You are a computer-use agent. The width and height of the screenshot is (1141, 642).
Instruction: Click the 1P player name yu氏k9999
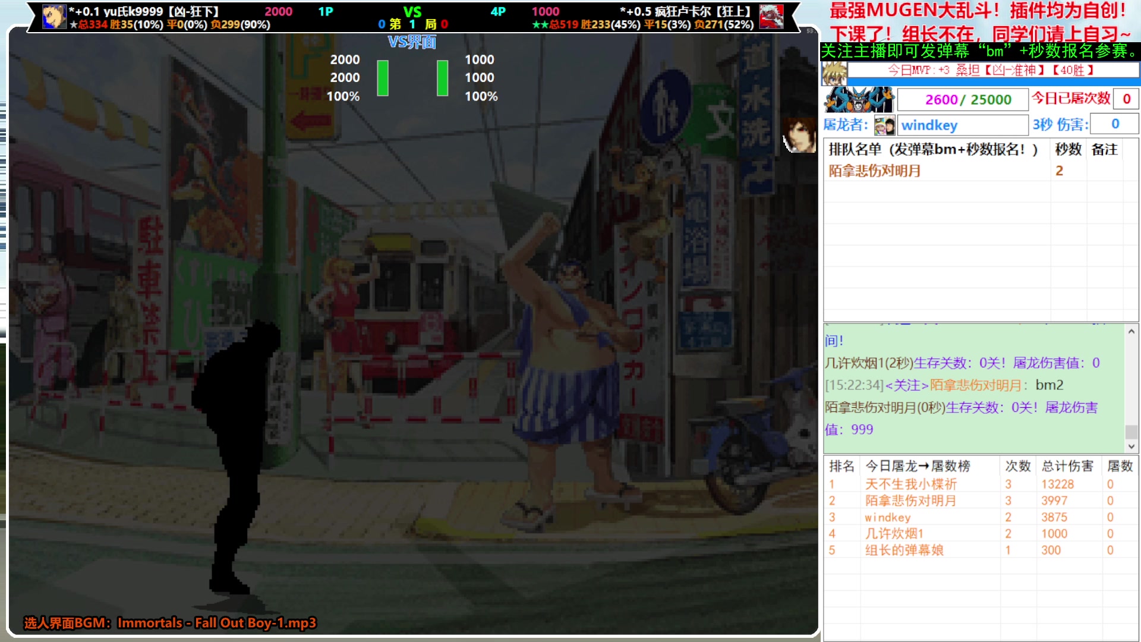point(133,11)
